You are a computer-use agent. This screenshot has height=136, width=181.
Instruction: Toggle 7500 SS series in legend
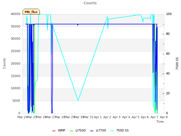tap(120, 130)
